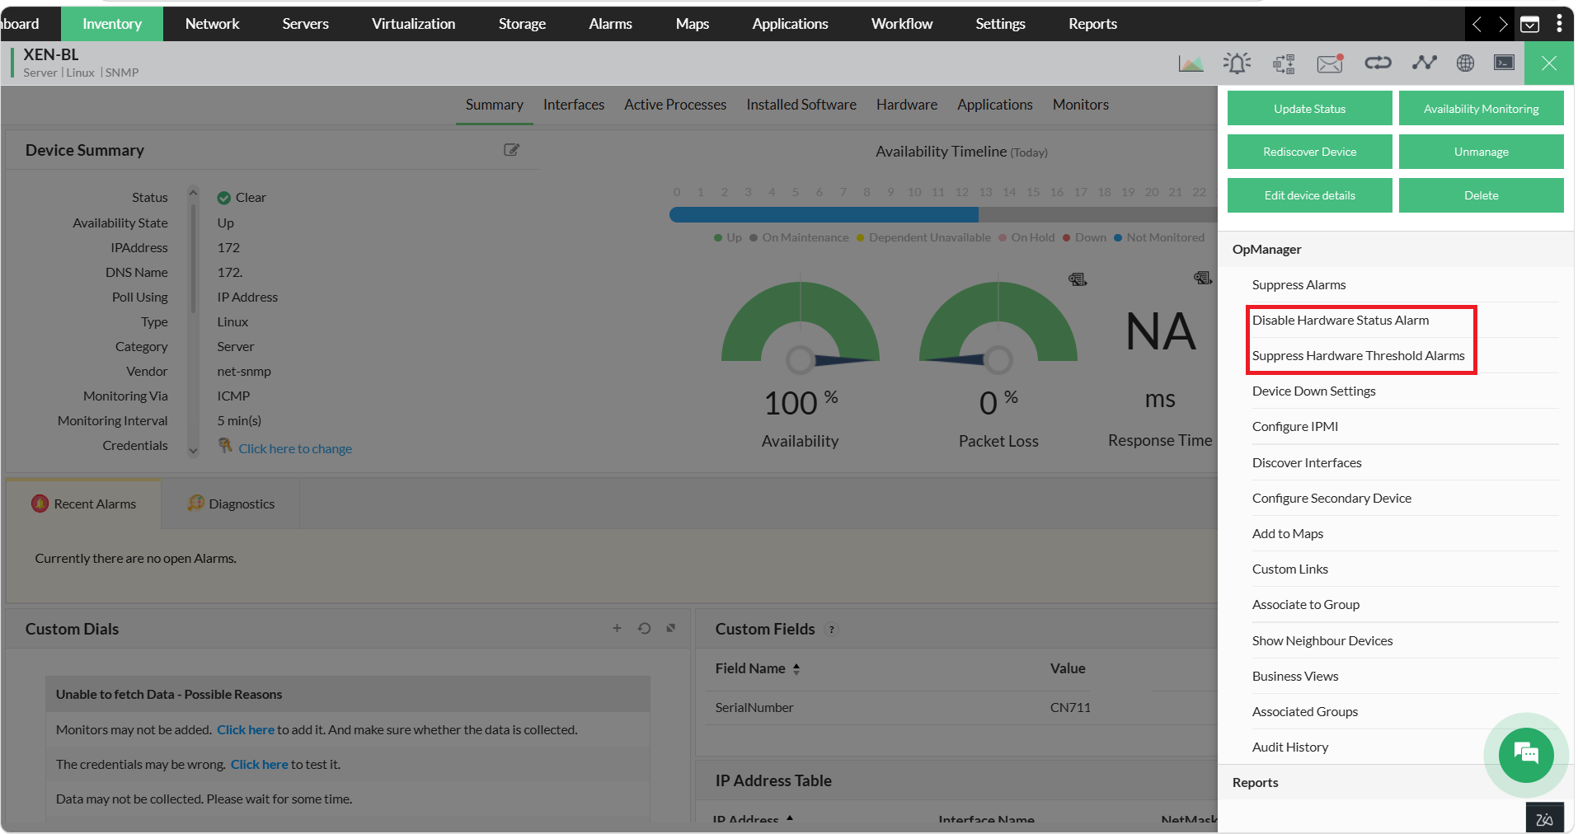This screenshot has height=834, width=1578.
Task: Open the response time line-graph icon
Action: 1424,63
